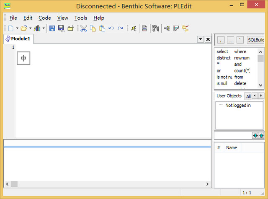The width and height of the screenshot is (268, 199).
Task: Open the module tab list dropdown arrow
Action: point(201,39)
